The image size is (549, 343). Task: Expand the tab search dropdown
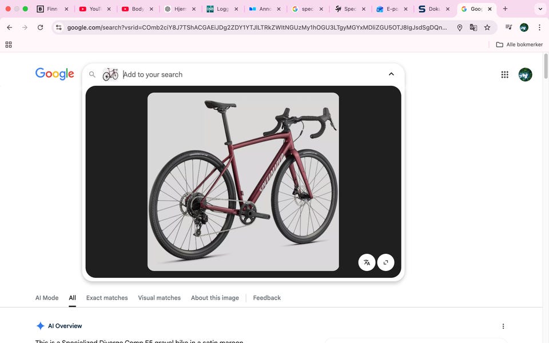click(x=540, y=9)
